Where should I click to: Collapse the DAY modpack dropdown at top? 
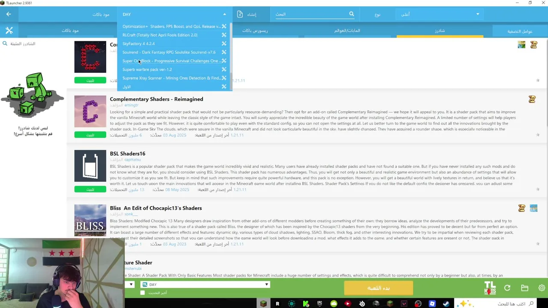224,14
